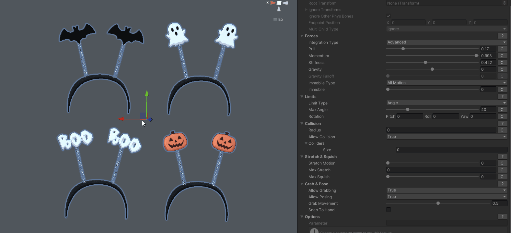
Task: Open Root Transform object picker
Action: [x=504, y=3]
